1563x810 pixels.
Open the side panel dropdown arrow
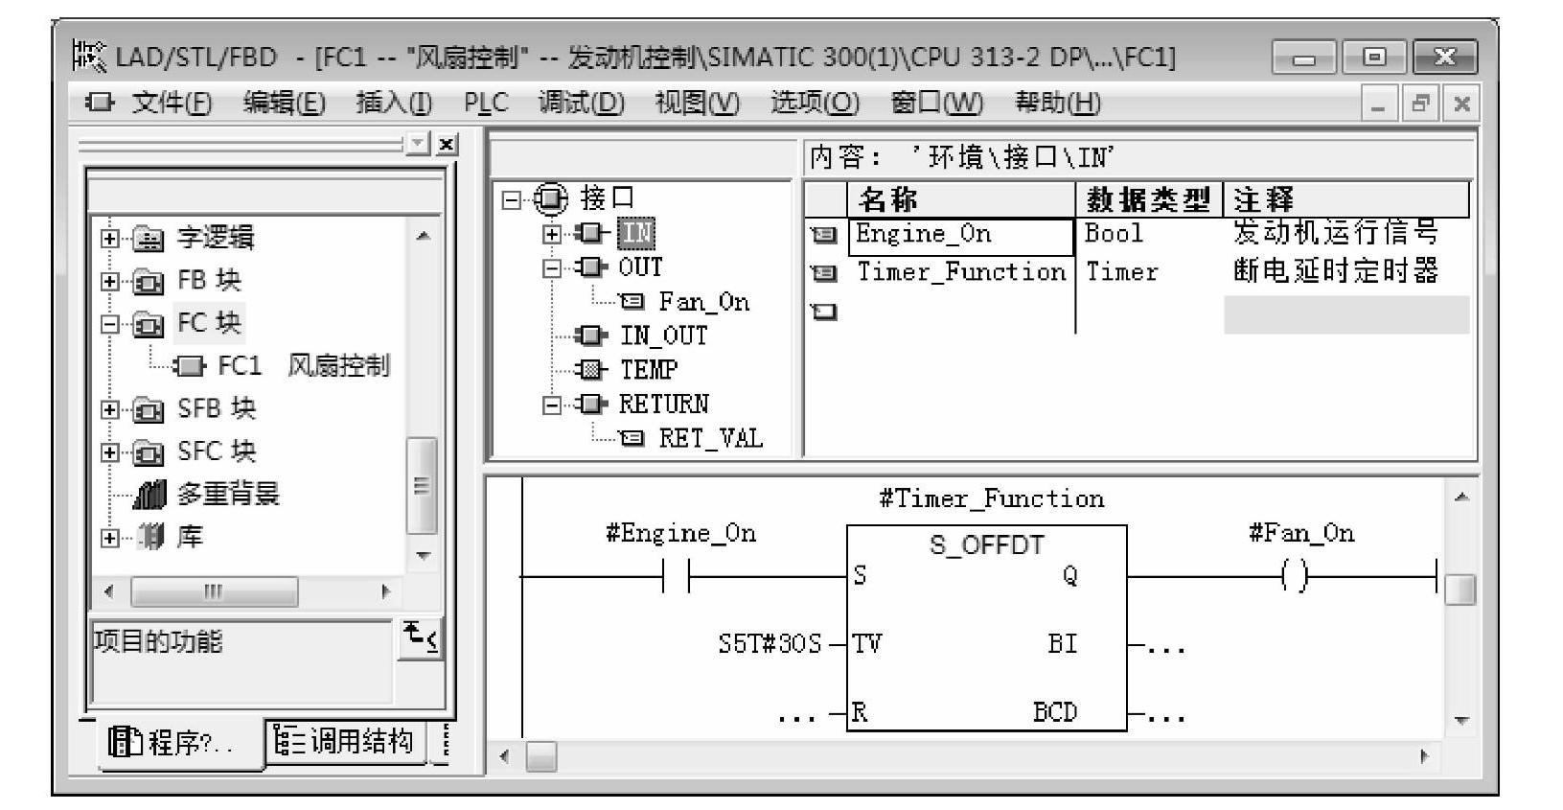[419, 144]
